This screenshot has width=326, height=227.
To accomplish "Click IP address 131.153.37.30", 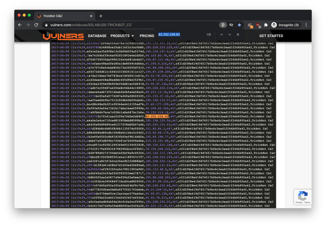I will pyautogui.click(x=157, y=96).
